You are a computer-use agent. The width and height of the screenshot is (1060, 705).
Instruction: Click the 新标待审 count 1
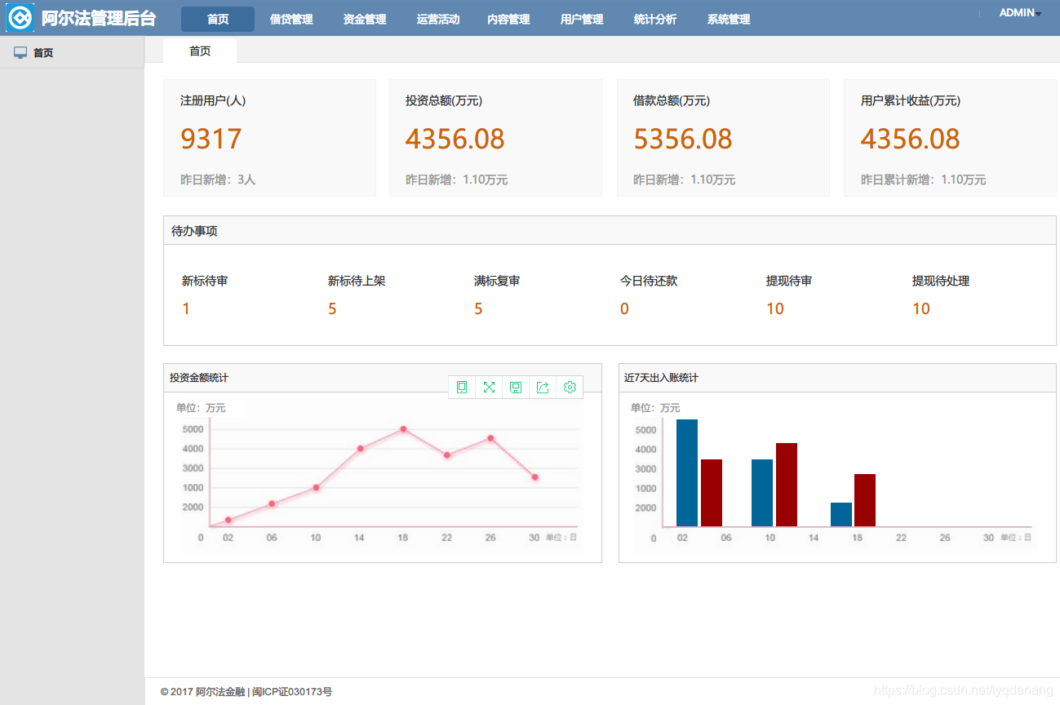point(186,308)
